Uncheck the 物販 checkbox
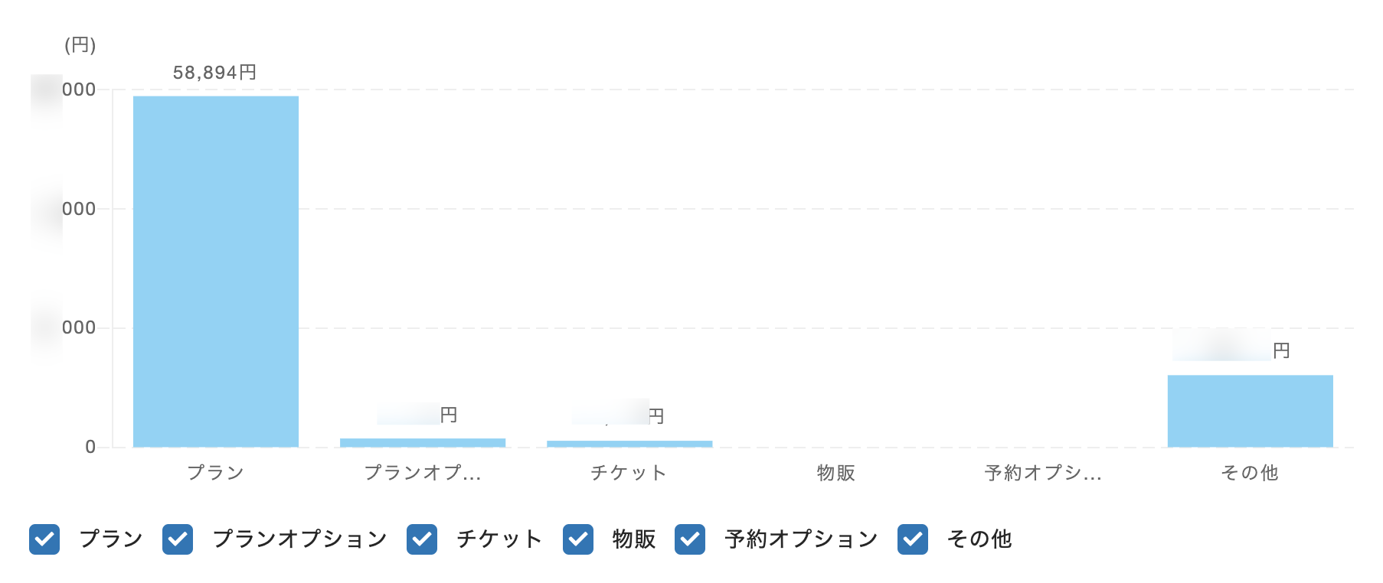The height and width of the screenshot is (583, 1383). (578, 539)
